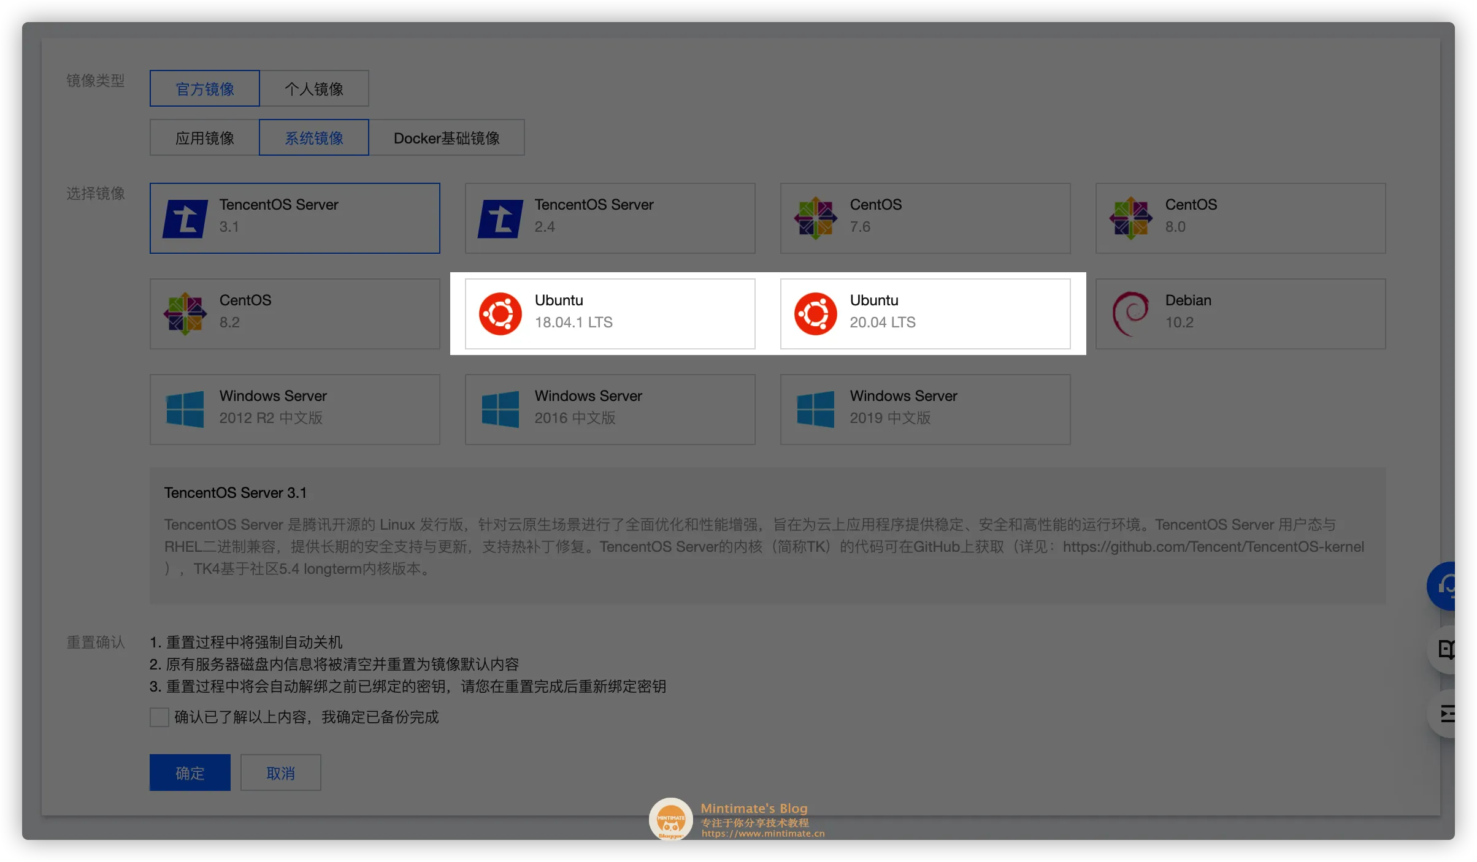Click the Windows Server 2012 R2 logo icon
Image resolution: width=1477 pixels, height=862 pixels.
point(185,409)
